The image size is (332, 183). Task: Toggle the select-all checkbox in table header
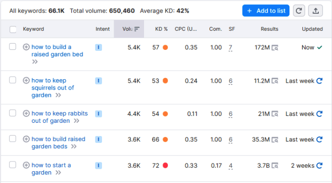pyautogui.click(x=13, y=29)
